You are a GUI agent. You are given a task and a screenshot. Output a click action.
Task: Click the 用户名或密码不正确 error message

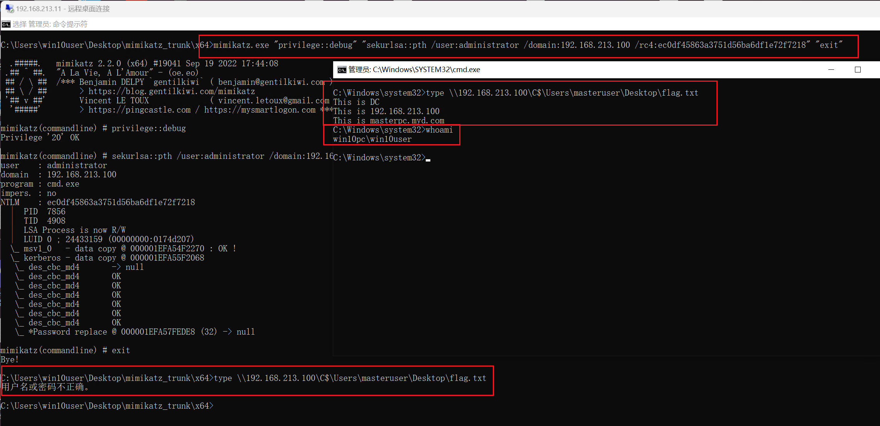45,387
